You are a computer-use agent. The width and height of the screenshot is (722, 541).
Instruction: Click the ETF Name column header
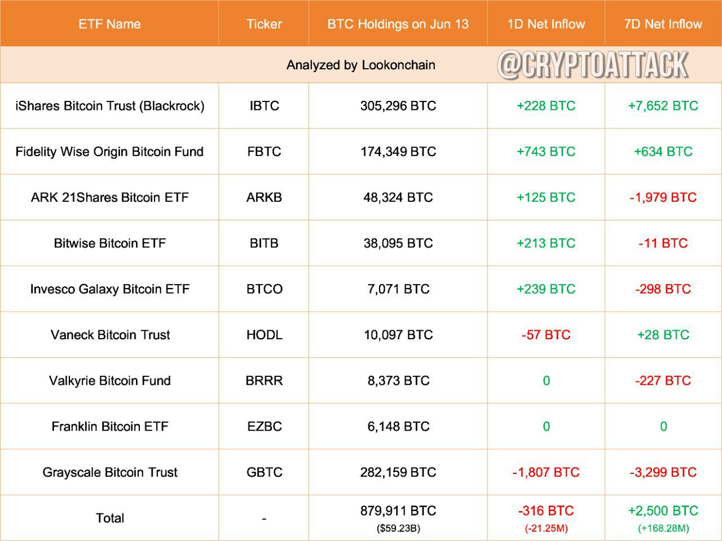pos(109,24)
